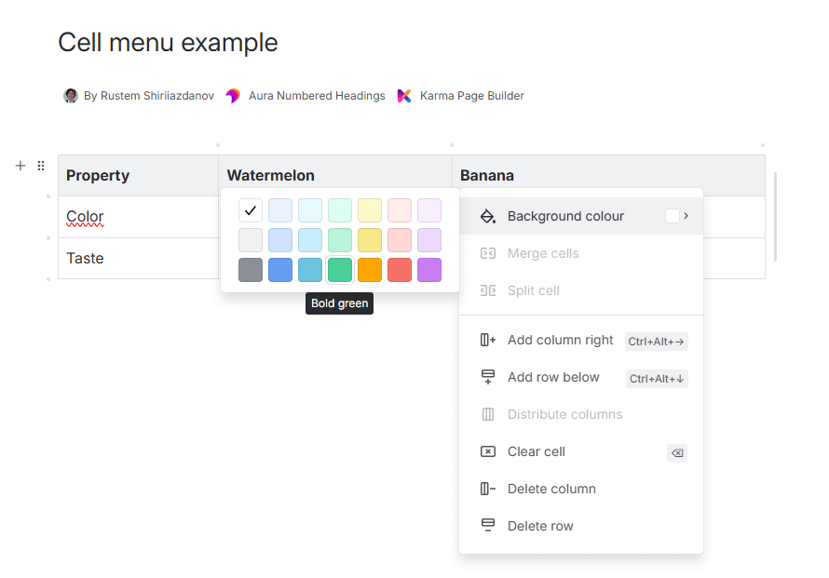Click the Add column right icon

[x=487, y=341]
